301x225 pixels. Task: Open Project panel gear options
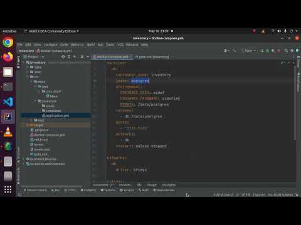pyautogui.click(x=82, y=57)
